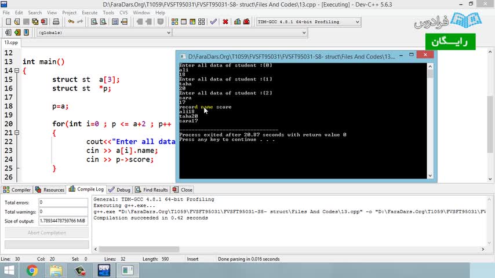This screenshot has height=278, width=495.
Task: Select the 13.cpp editor tab
Action: coord(11,42)
